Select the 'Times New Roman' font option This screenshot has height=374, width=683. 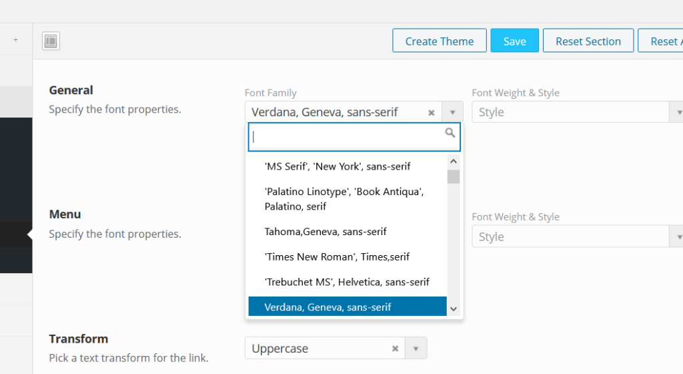337,257
